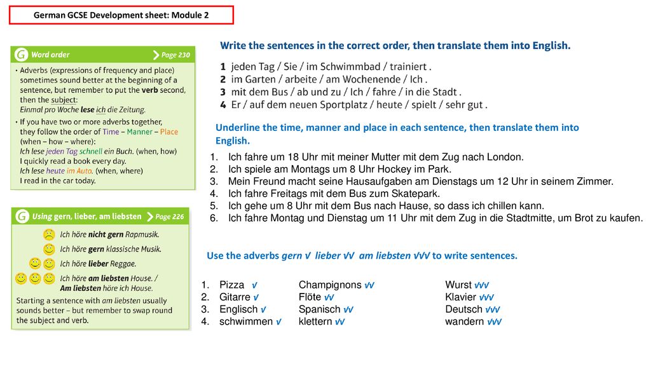Click the chevron arrow before Page 226
651x366 pixels.
click(150, 217)
